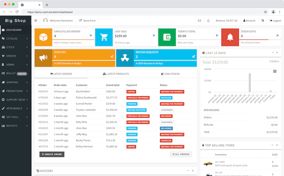The width and height of the screenshot is (284, 176).
Task: Switch to Latest Products tab
Action: coord(116,74)
